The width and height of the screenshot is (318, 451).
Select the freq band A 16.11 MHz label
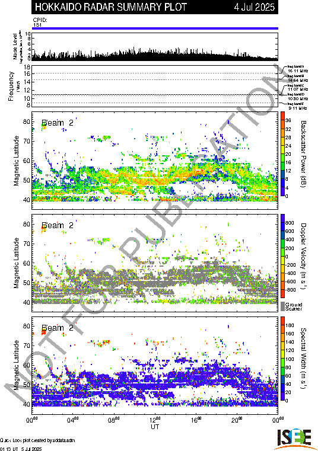[x=298, y=69]
